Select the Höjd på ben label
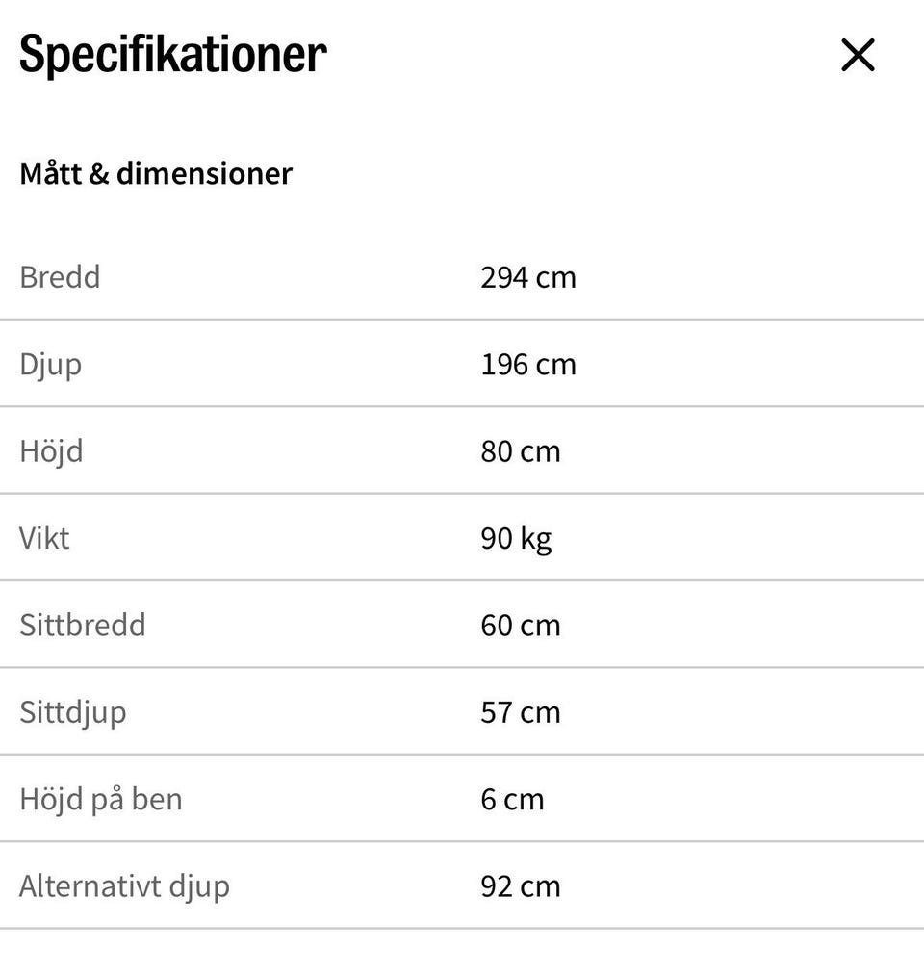 [x=101, y=800]
